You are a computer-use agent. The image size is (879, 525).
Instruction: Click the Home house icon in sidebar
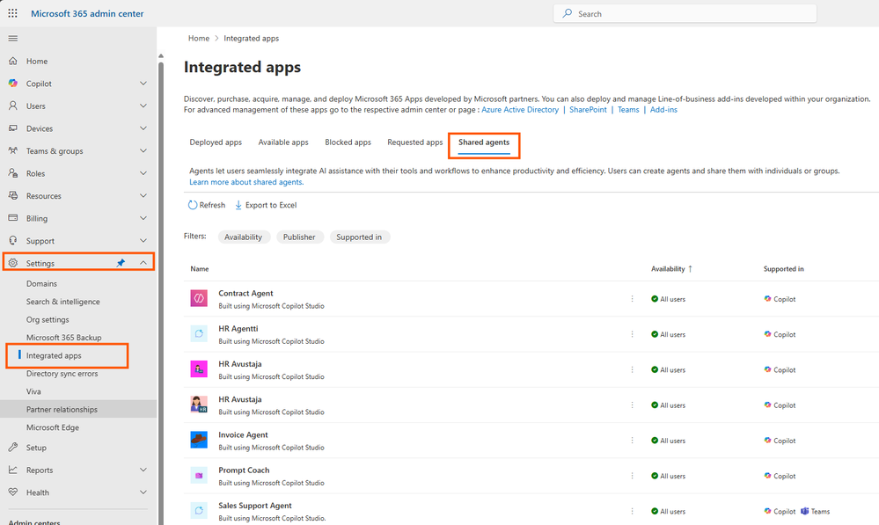pos(13,61)
